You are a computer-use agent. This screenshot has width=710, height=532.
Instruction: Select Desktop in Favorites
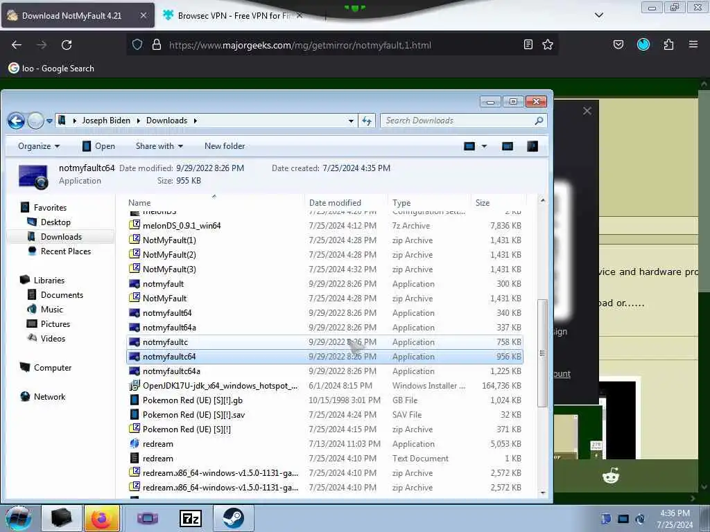(x=55, y=222)
